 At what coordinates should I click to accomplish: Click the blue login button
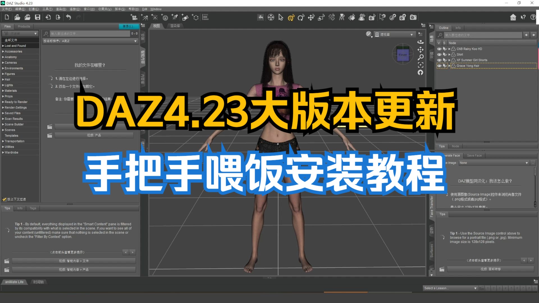coord(128,26)
